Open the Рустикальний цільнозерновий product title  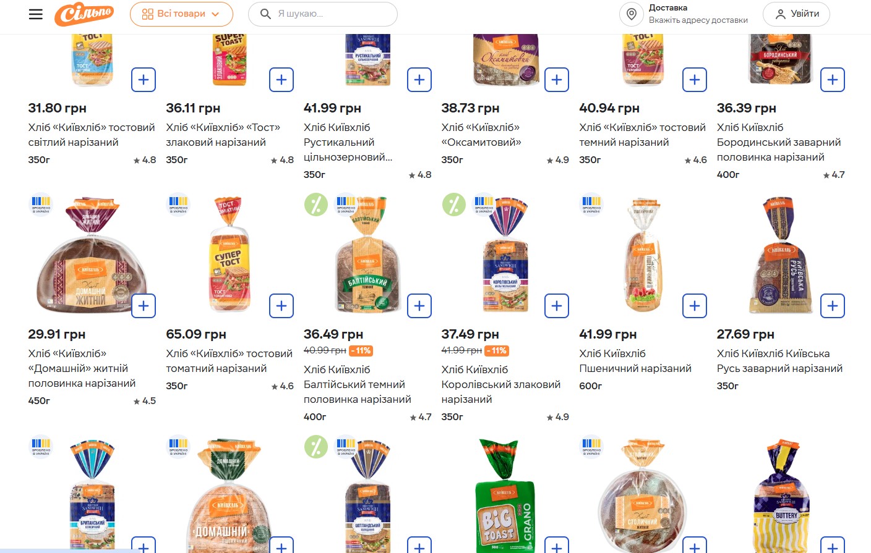(x=348, y=142)
